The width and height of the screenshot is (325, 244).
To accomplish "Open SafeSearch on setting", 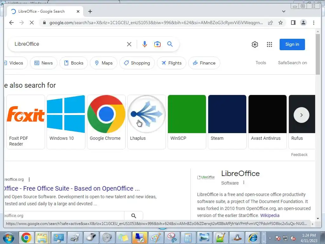I will (292, 63).
